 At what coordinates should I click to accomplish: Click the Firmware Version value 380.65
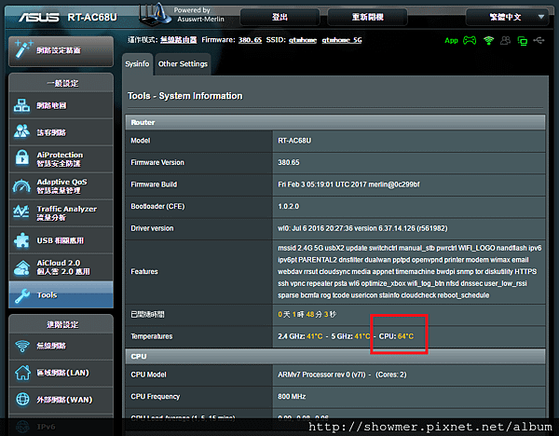tap(289, 162)
